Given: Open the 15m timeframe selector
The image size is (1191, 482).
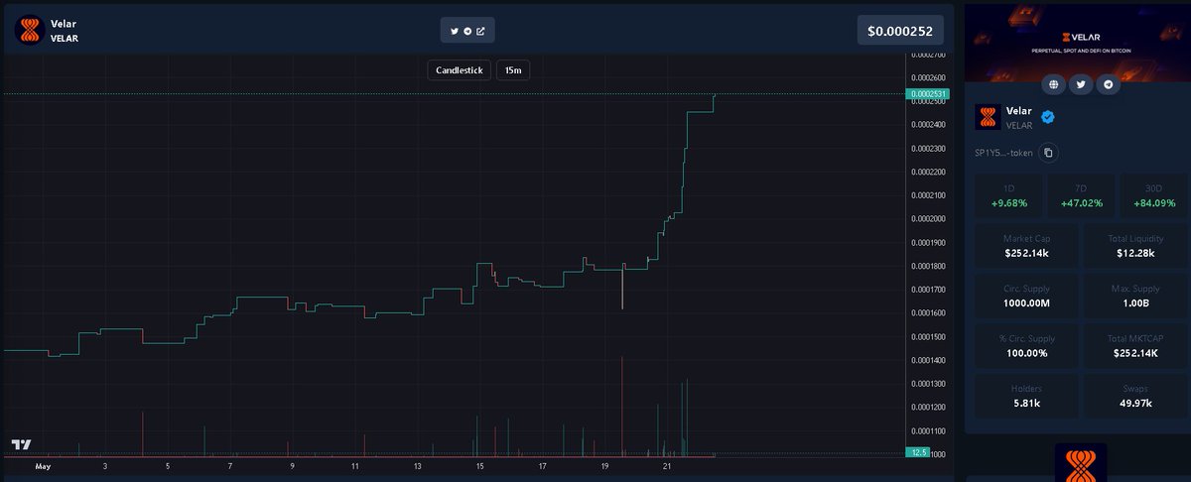Looking at the screenshot, I should [513, 70].
